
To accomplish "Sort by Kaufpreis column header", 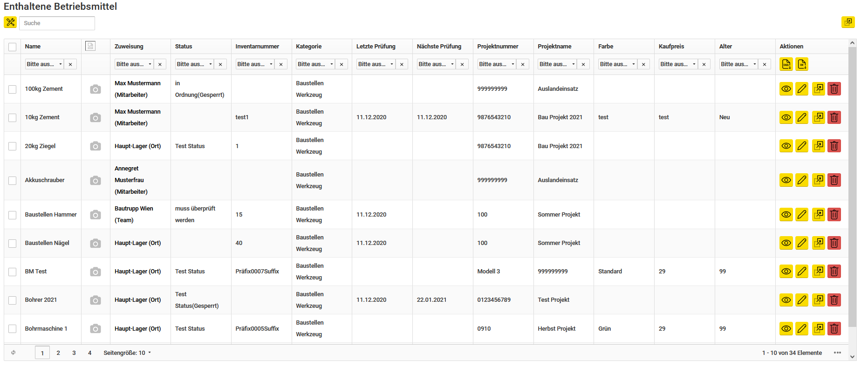I will 671,46.
